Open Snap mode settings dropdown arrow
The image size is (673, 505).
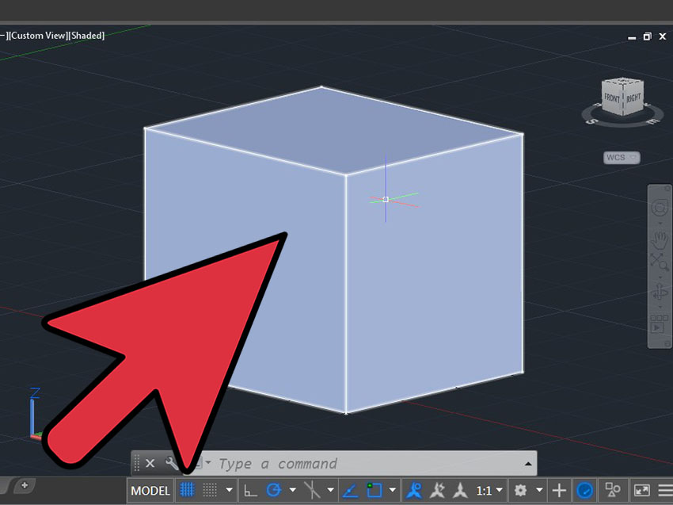229,490
